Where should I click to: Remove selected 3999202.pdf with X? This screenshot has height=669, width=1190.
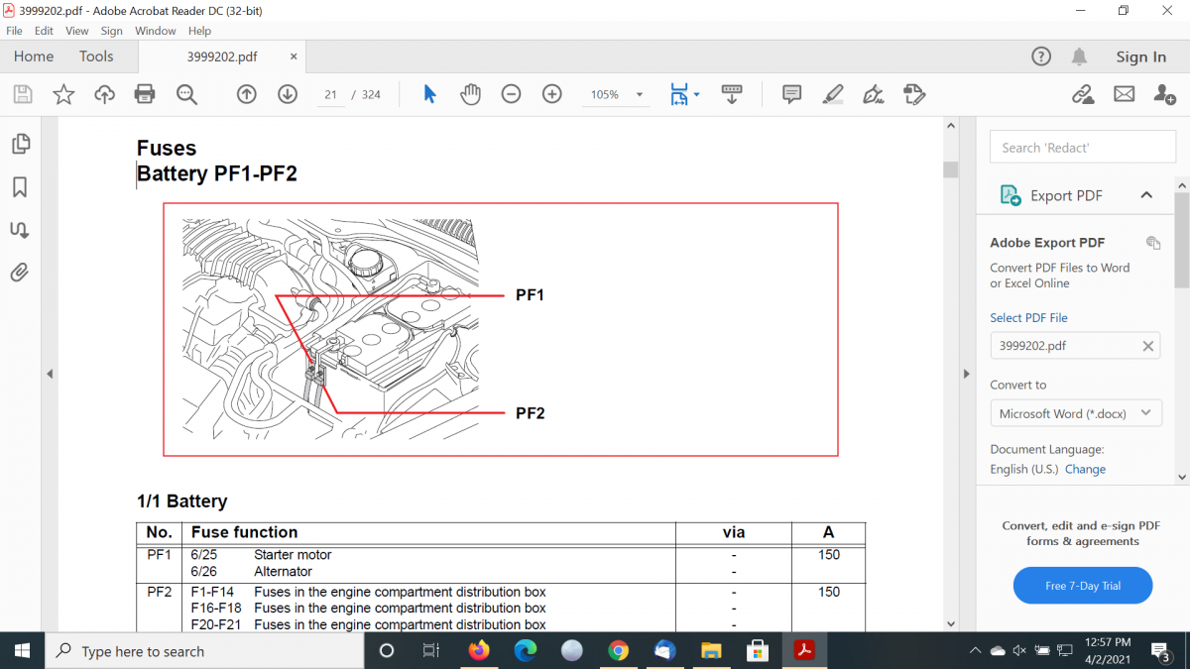point(1147,346)
